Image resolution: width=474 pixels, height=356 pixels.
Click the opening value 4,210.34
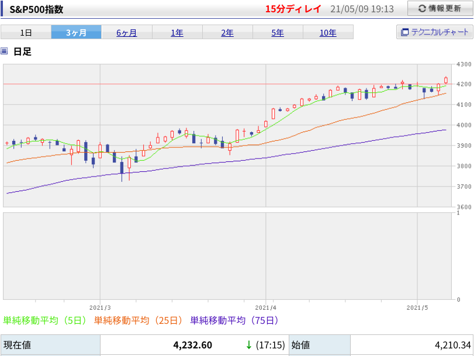pyautogui.click(x=453, y=345)
